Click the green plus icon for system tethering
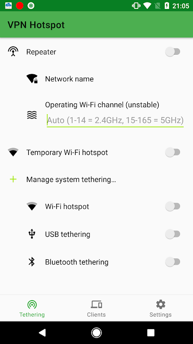 pyautogui.click(x=13, y=179)
